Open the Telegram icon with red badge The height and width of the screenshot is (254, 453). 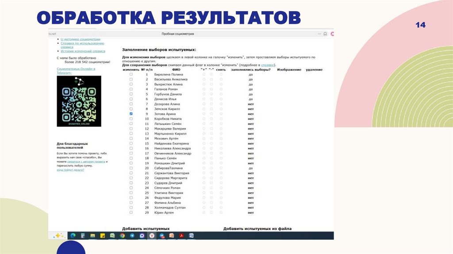162,235
